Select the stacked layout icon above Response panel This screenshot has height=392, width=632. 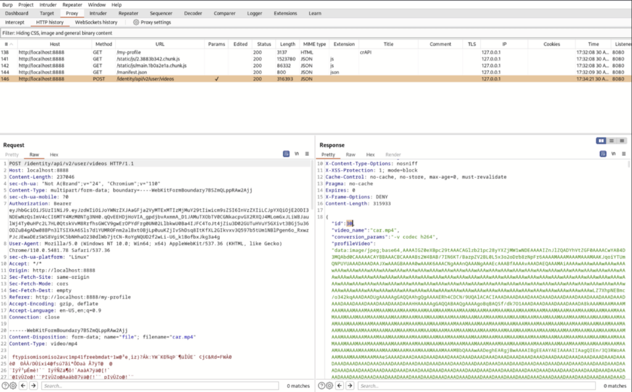(612, 140)
